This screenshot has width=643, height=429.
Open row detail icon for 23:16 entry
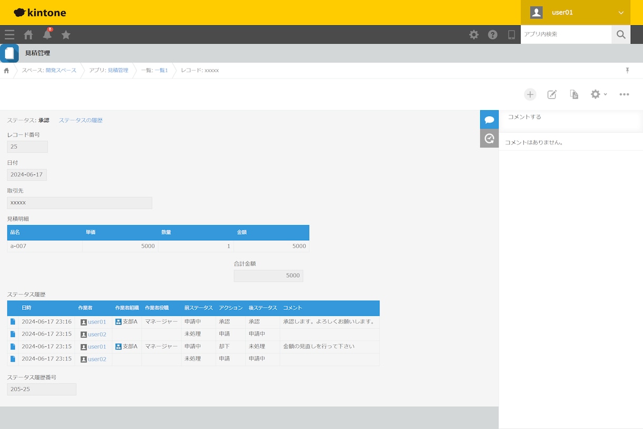(13, 321)
